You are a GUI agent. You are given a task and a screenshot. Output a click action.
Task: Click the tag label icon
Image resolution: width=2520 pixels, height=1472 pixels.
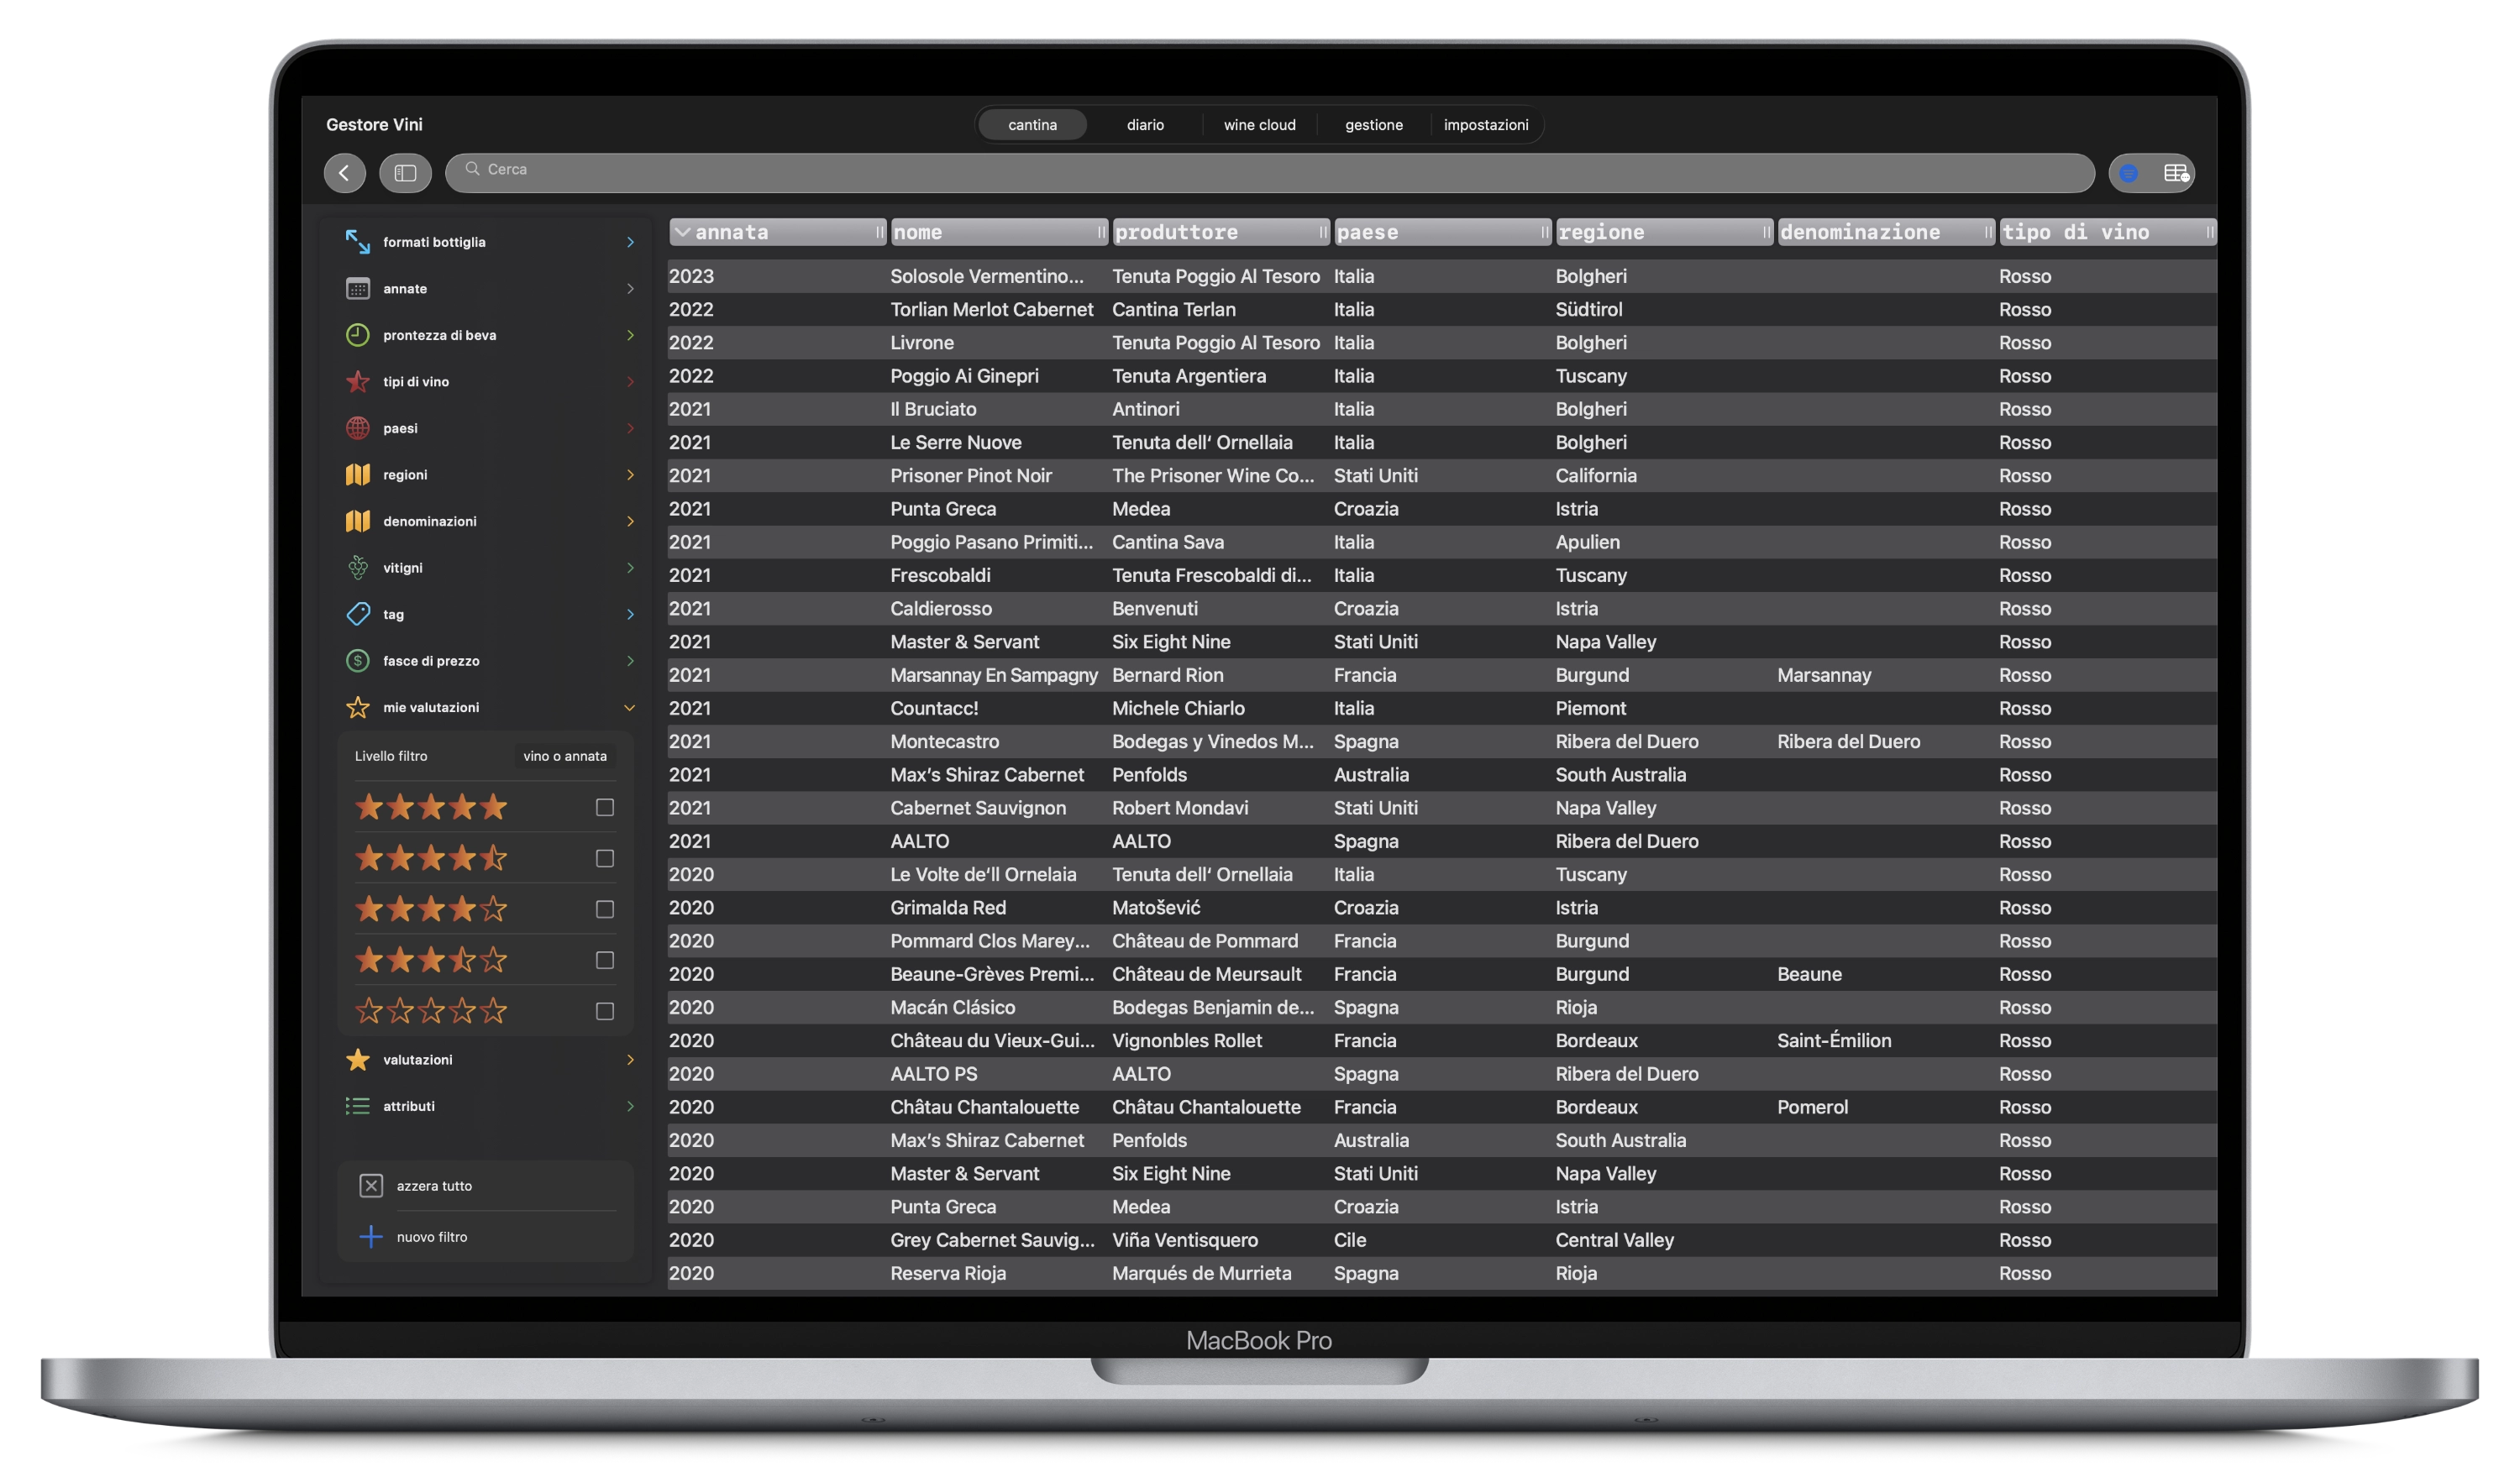[x=357, y=614]
